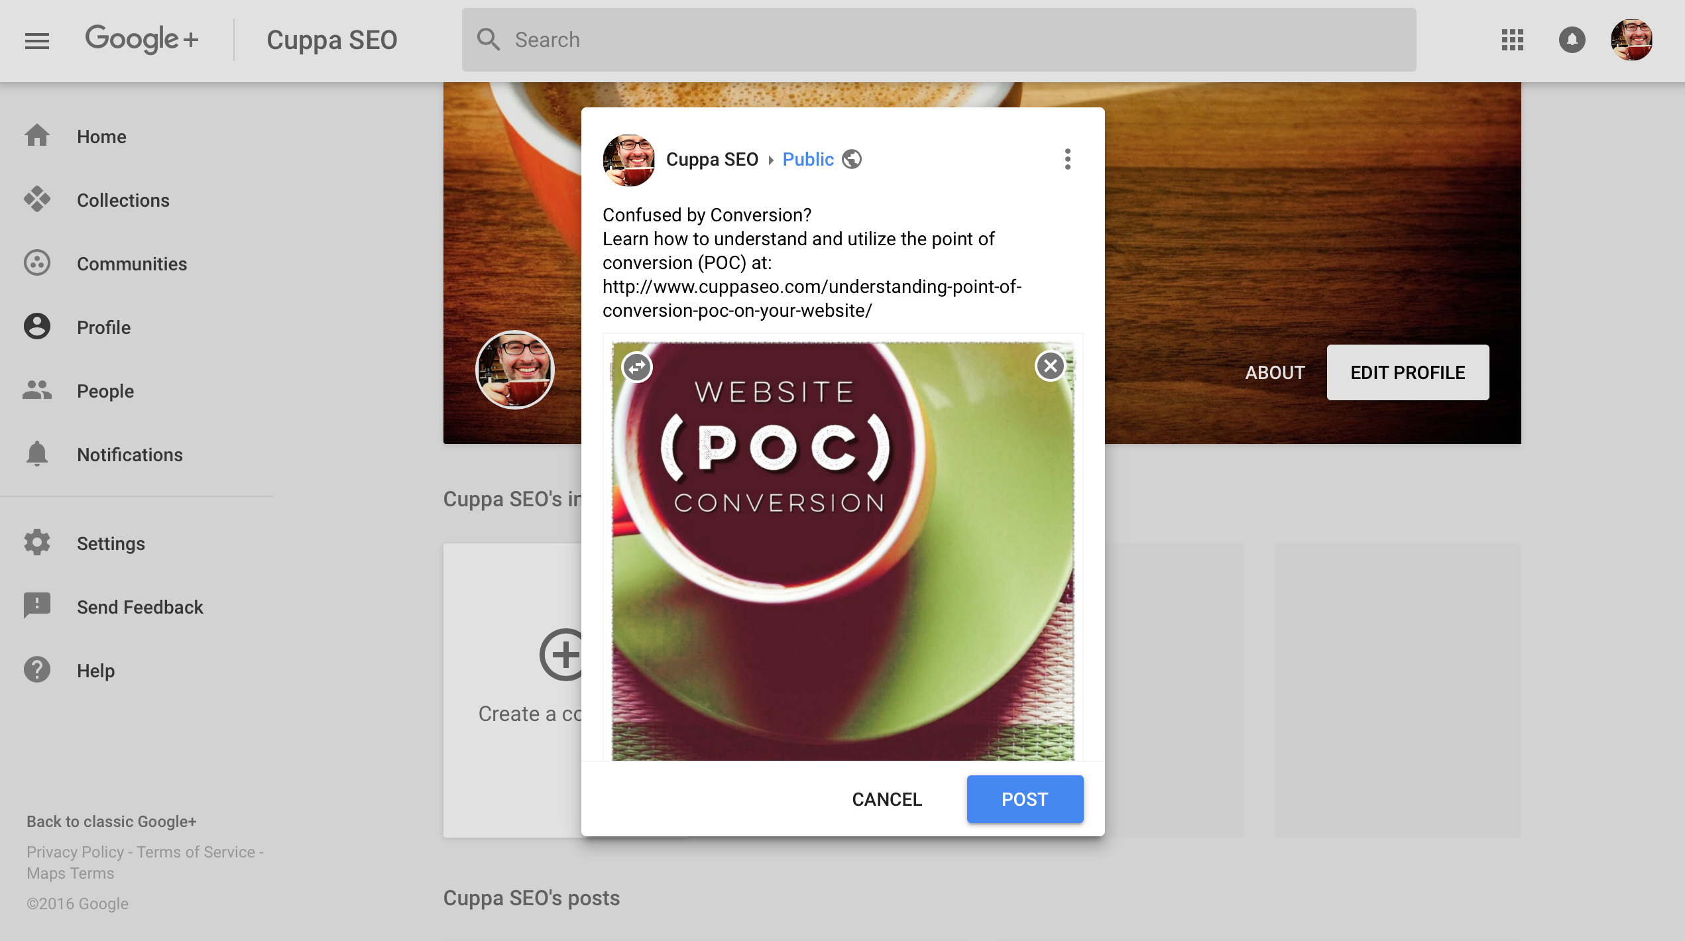Open the post options three-dot menu
The height and width of the screenshot is (941, 1685).
pyautogui.click(x=1067, y=159)
